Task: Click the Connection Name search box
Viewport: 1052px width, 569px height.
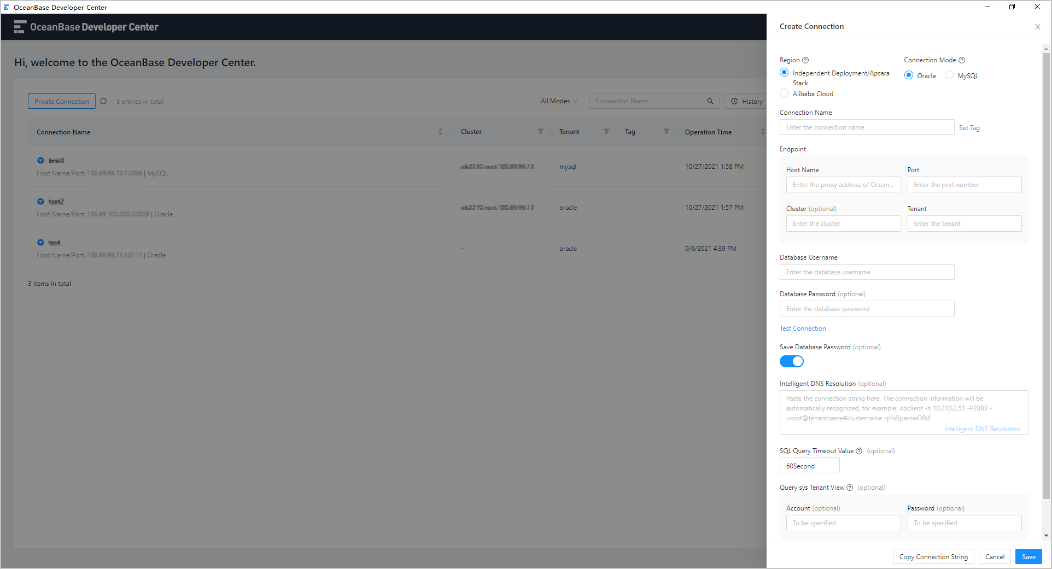Action: (x=654, y=101)
